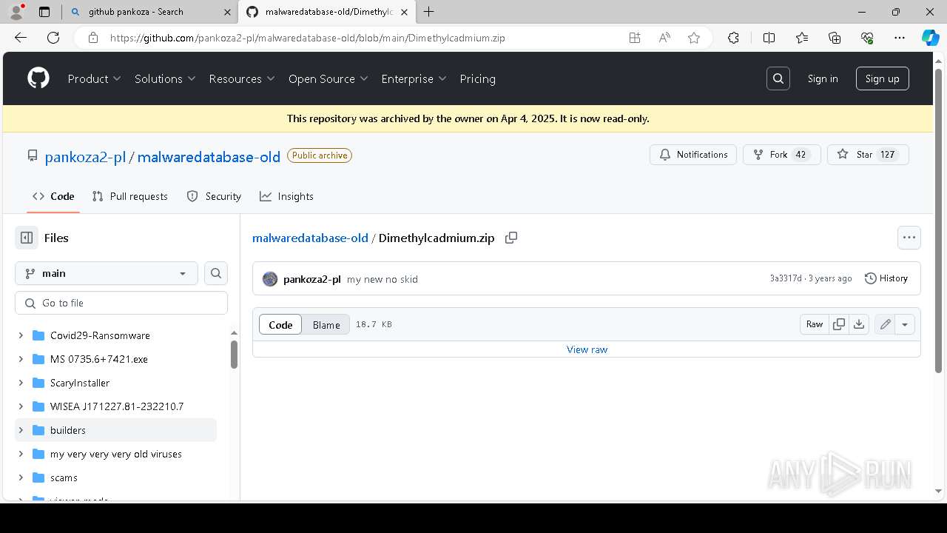Expand the Enterprise menu
This screenshot has width=947, height=533.
click(414, 78)
